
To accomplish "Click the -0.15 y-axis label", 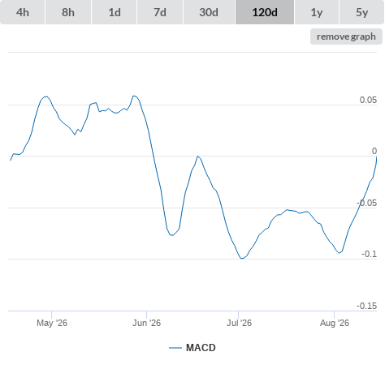I will pos(366,306).
